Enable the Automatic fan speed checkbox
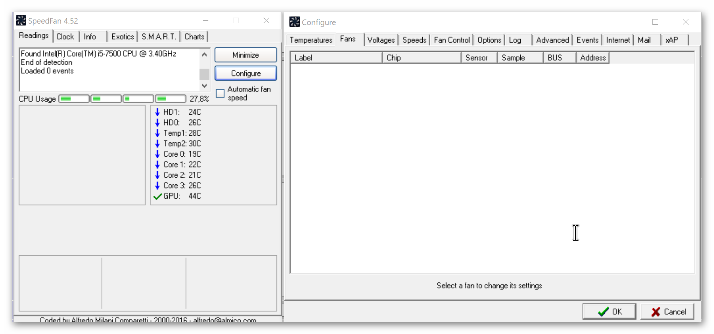Viewport: 714px width, 334px height. [220, 93]
